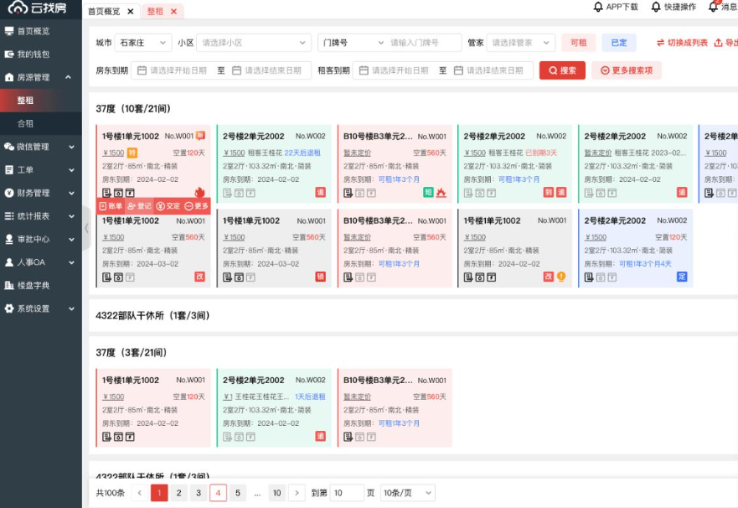Open the 小区 selection dropdown
The image size is (738, 508).
[254, 43]
